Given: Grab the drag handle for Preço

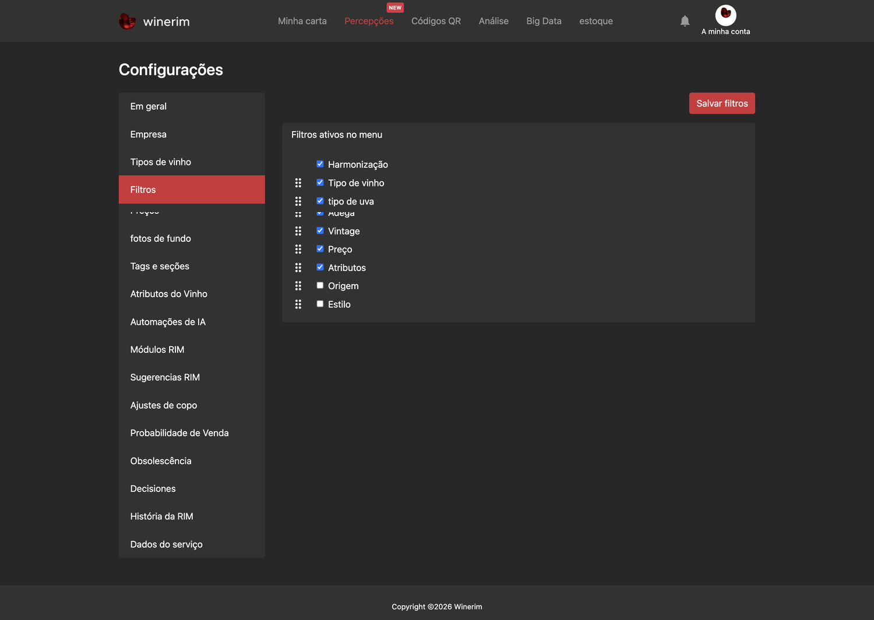Looking at the screenshot, I should [x=298, y=249].
